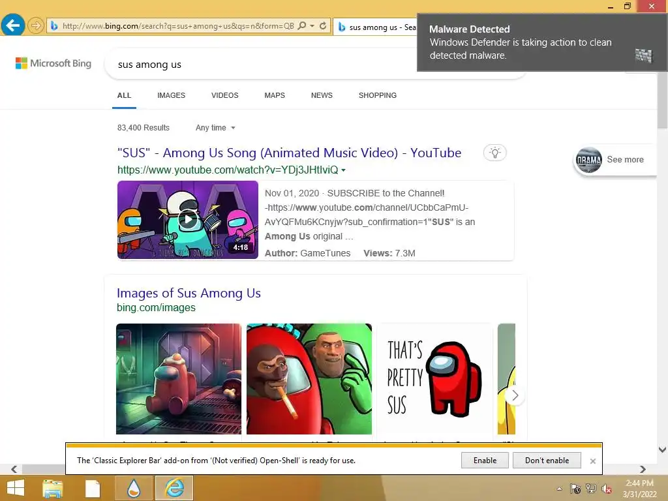Screen dimensions: 668x501
Task: Dismiss the add-on notification bar
Action: click(x=592, y=461)
